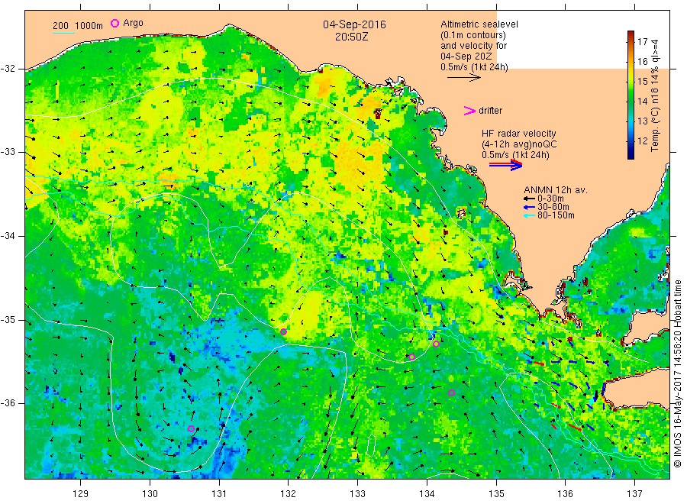This screenshot has width=687, height=504.
Task: Select Argo float marker near 134.4°E, 35.9°S
Action: tap(451, 393)
